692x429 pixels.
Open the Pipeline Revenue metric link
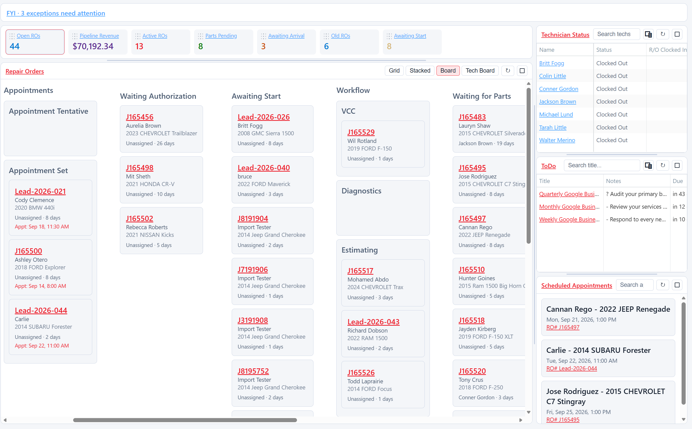tap(99, 36)
